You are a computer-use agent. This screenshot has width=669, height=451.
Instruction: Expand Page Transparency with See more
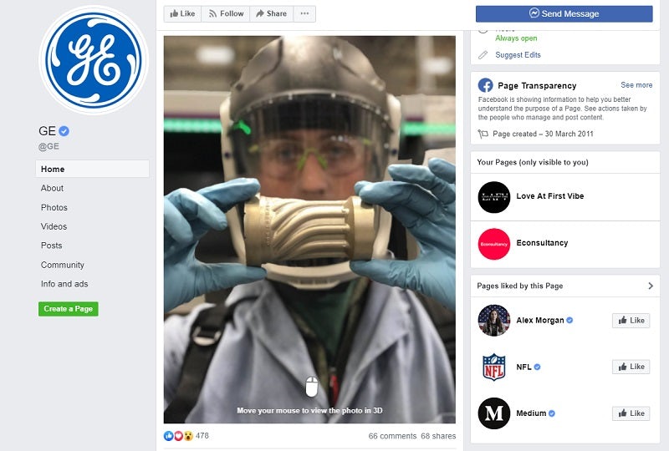click(636, 85)
